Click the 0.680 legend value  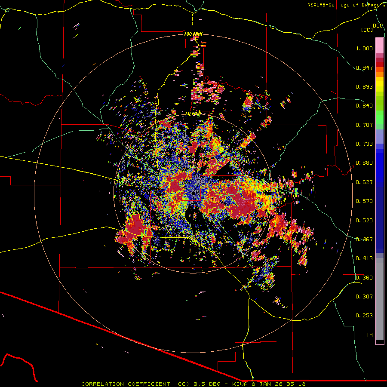click(x=364, y=163)
